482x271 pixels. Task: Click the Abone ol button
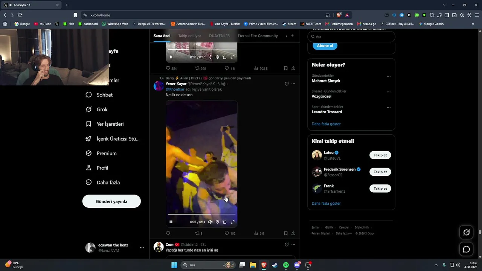[x=325, y=46]
